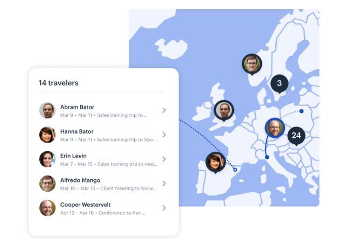
Task: Click the glasses man pin over Norway
Action: [252, 64]
